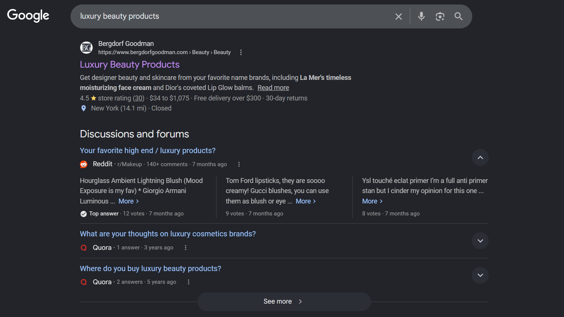Click inside the luxury beauty products search field

pyautogui.click(x=224, y=16)
